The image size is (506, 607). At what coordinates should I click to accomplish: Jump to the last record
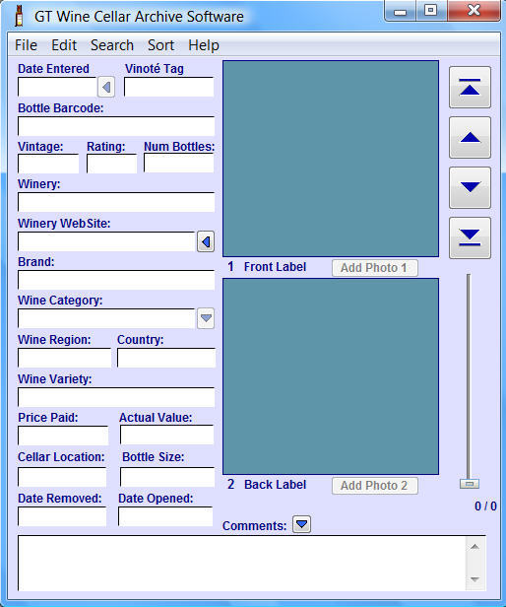(470, 237)
